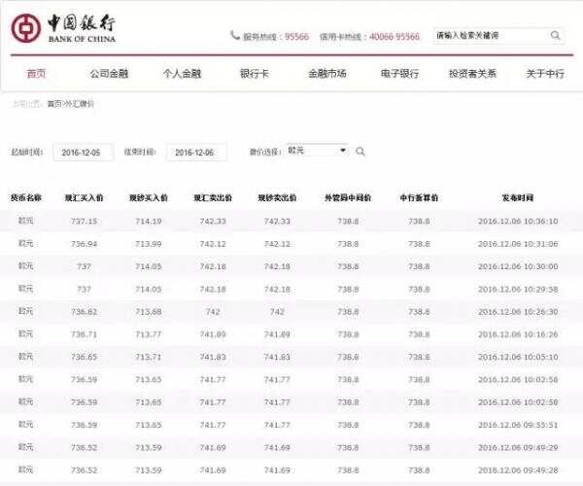Click the phone icon beside service hotline
Viewport: 583px width, 486px height.
(234, 35)
